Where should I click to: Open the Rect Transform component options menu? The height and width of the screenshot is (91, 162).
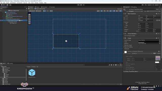pyautogui.click(x=160, y=14)
